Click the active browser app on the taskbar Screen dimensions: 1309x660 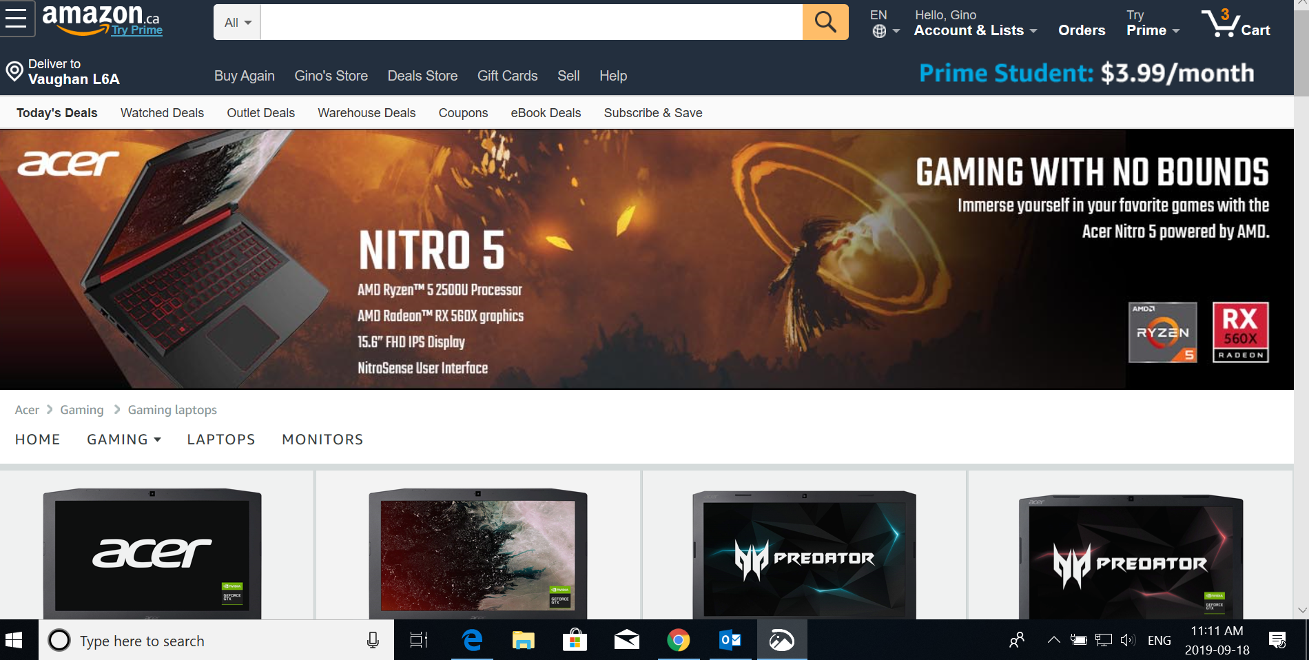(x=782, y=641)
